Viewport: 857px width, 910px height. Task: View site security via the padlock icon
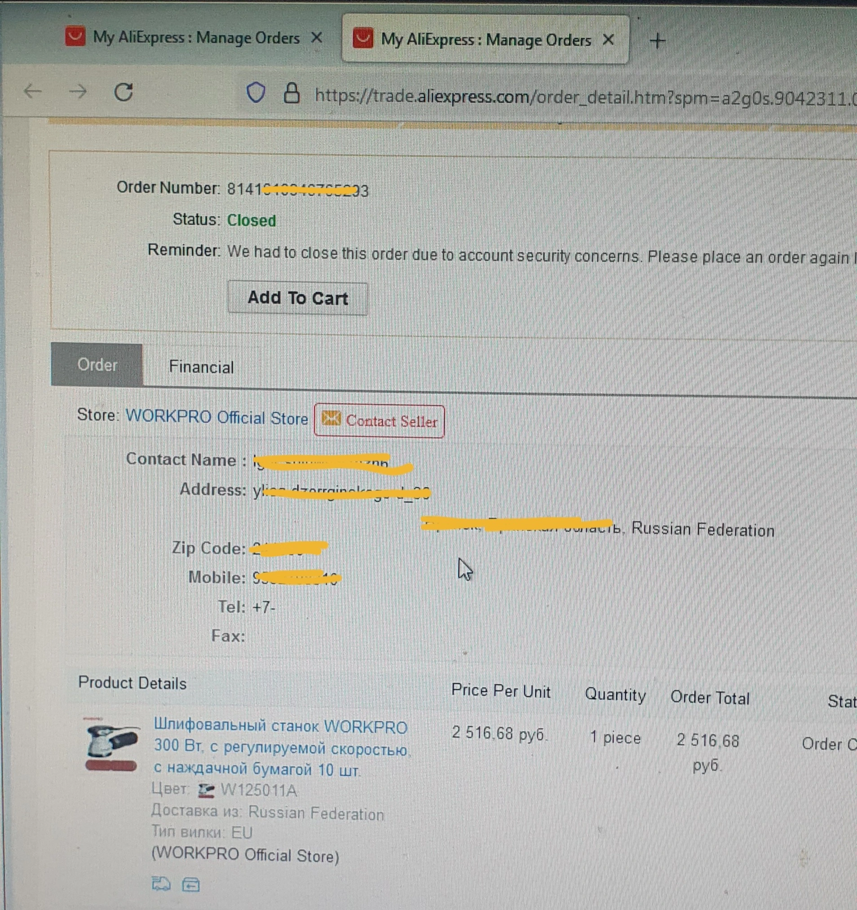(x=292, y=93)
